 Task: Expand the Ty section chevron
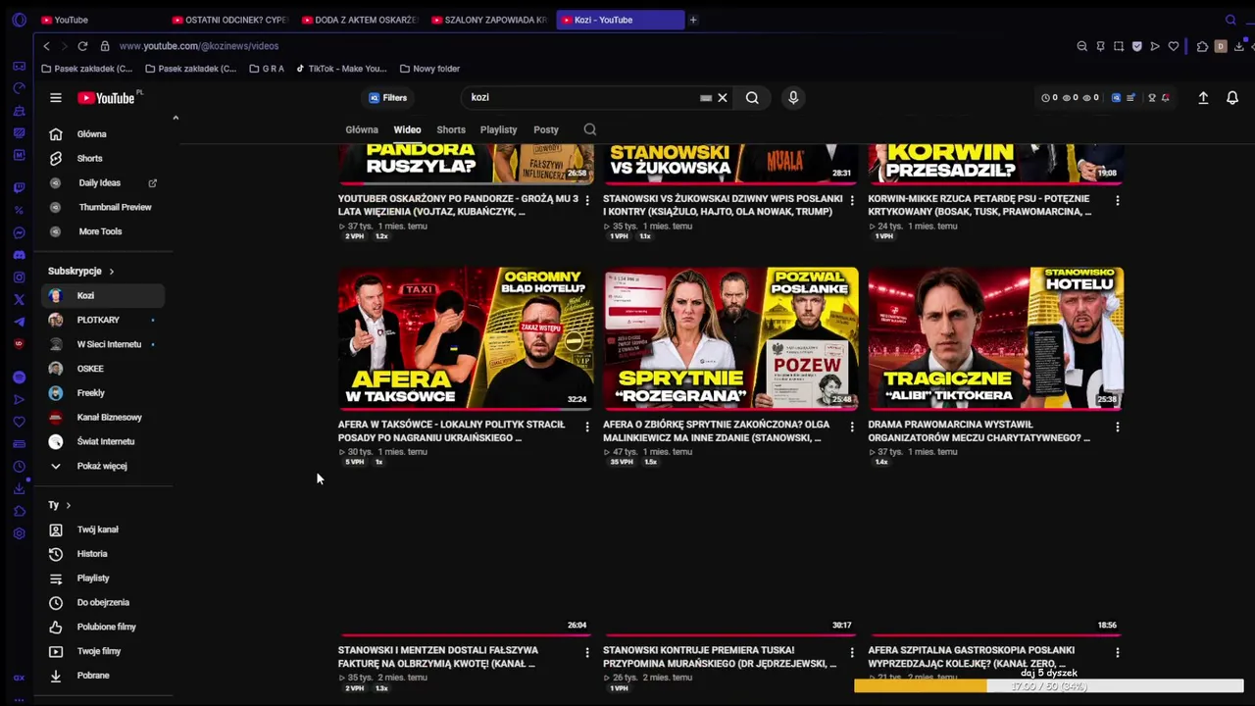pyautogui.click(x=68, y=505)
